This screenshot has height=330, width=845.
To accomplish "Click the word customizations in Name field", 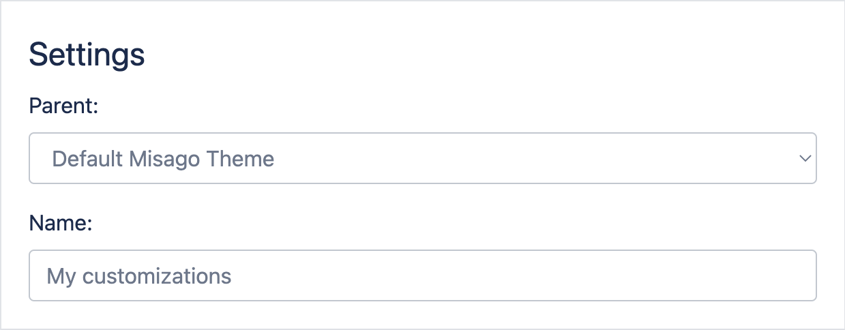I will click(x=157, y=276).
